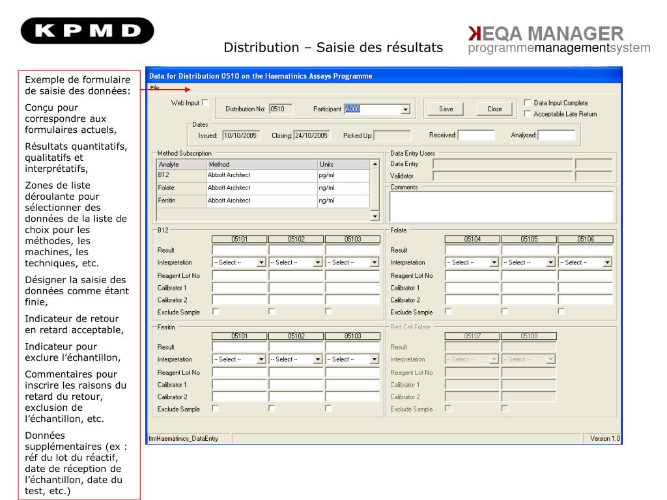Toggle B12 Exclude Sample for 05102
This screenshot has height=500, width=667.
(272, 312)
